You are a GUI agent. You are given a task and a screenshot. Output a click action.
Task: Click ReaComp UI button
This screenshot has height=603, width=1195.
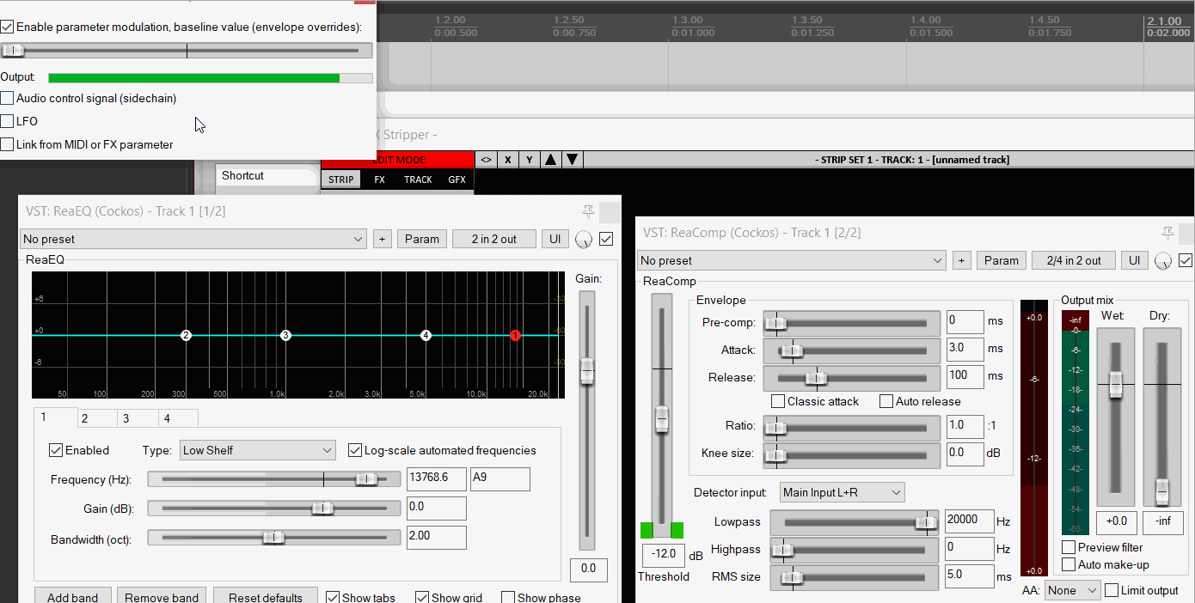[1135, 260]
